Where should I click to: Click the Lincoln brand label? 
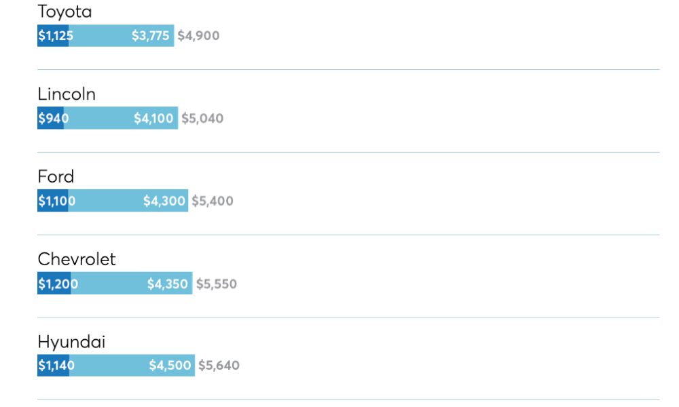pyautogui.click(x=67, y=94)
